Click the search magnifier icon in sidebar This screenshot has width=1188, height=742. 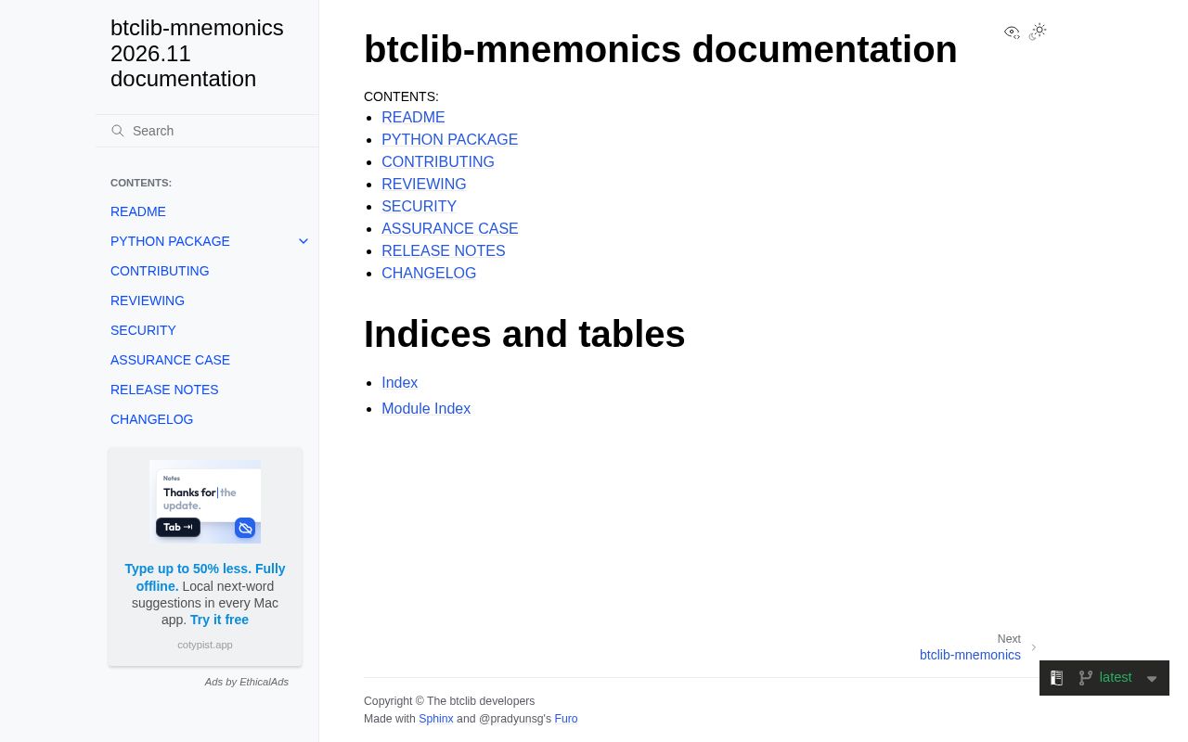[x=118, y=131]
